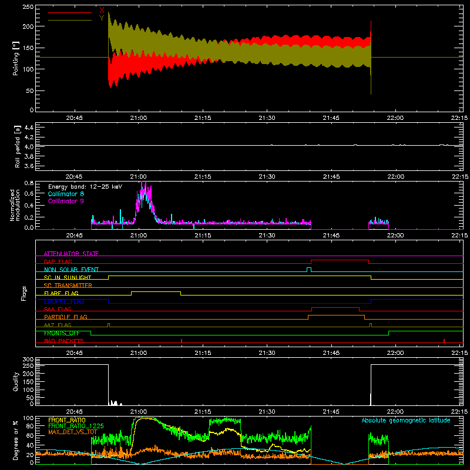The width and height of the screenshot is (470, 470).
Task: Click the 'Quality' axis label
Action: [16, 381]
